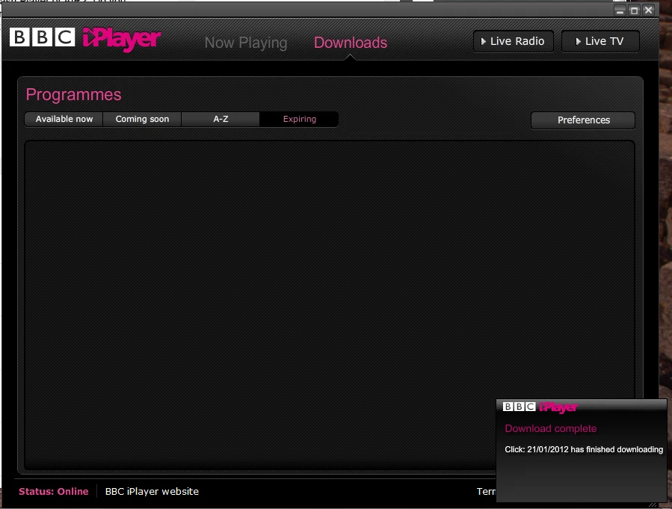
Task: Minimize the iPlayer window
Action: 620,10
